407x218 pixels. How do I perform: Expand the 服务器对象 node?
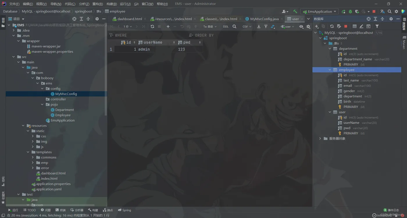[320, 139]
